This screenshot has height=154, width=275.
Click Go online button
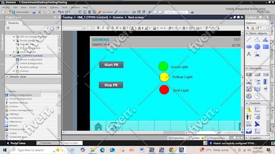106,12
